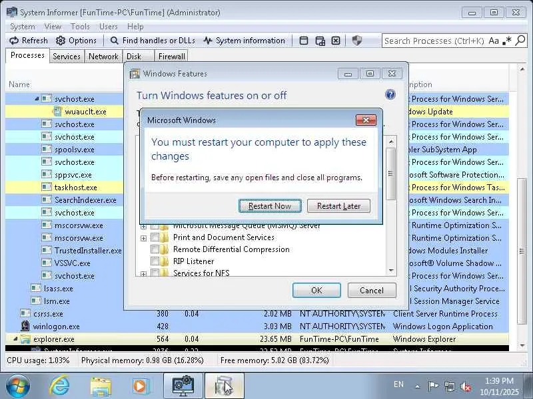The width and height of the screenshot is (533, 399).
Task: Click the Refresh toolbar icon
Action: 14,41
